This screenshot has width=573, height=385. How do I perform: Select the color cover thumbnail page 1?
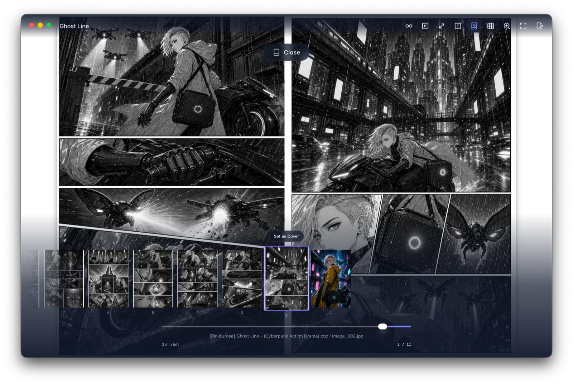331,279
